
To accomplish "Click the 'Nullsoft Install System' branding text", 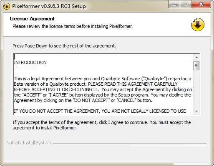I will click(x=28, y=143).
